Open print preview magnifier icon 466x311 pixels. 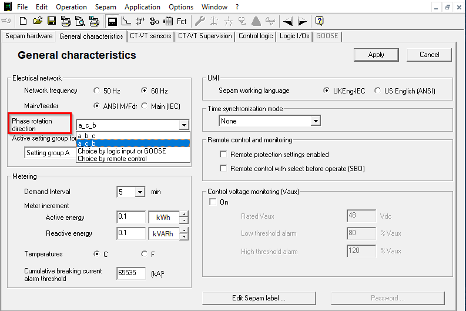point(80,21)
